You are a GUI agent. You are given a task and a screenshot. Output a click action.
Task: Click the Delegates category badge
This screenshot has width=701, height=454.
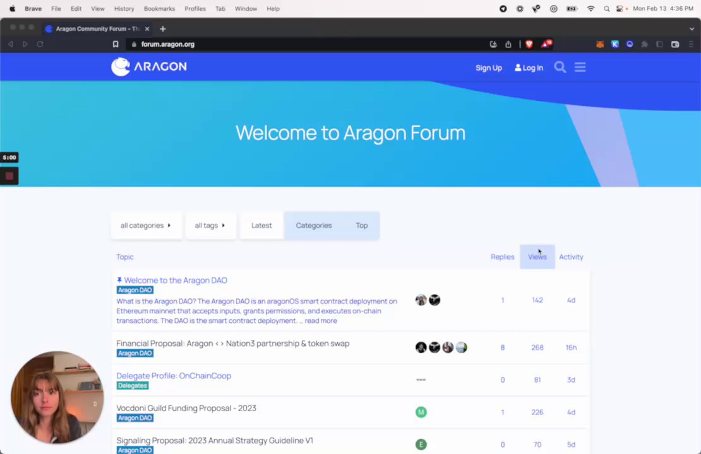point(133,386)
